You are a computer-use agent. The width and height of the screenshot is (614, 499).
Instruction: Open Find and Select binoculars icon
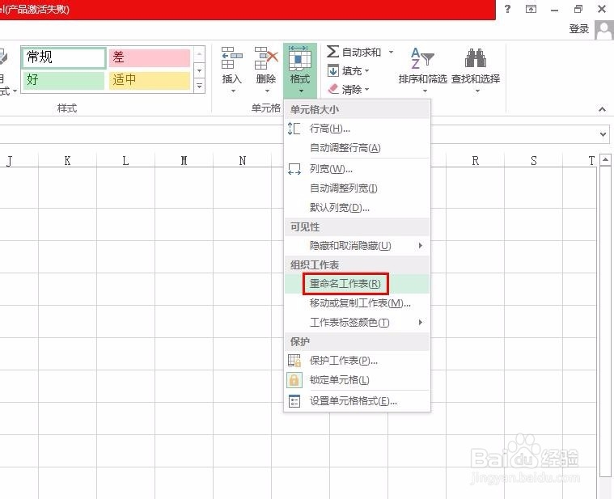coord(476,58)
